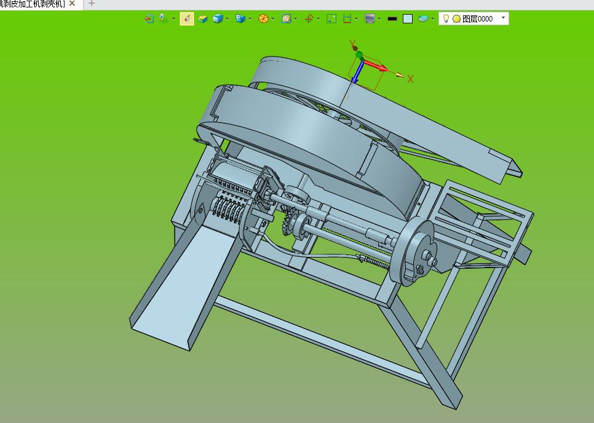Pick the light blue face color swatch
The width and height of the screenshot is (594, 423).
tap(408, 18)
